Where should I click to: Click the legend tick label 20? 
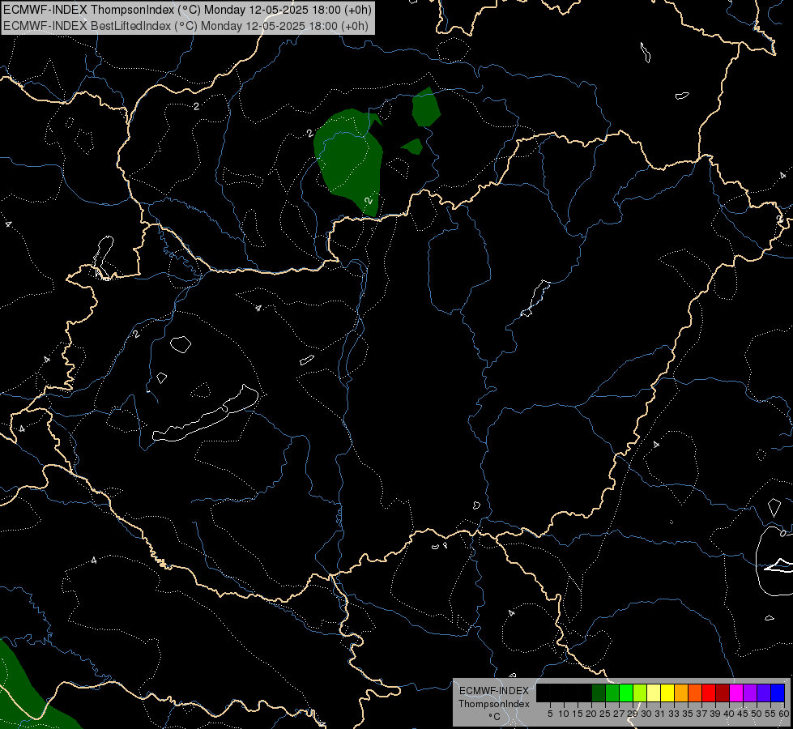592,714
